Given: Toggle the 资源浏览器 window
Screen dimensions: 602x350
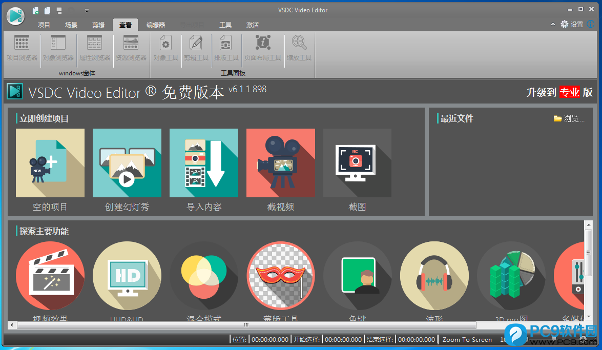Looking at the screenshot, I should pos(131,48).
